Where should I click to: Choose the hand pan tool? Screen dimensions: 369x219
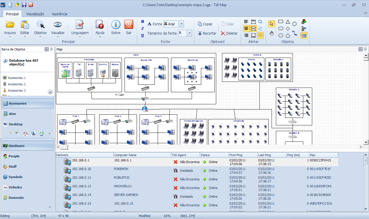272,33
